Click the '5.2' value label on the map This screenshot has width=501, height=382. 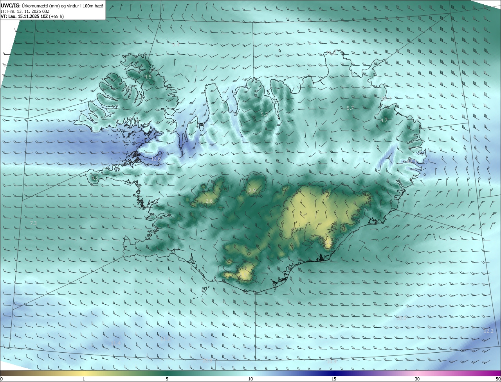264,114
